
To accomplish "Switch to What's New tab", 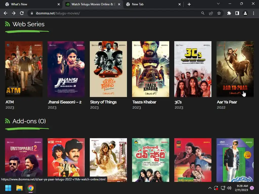I will pyautogui.click(x=31, y=4).
